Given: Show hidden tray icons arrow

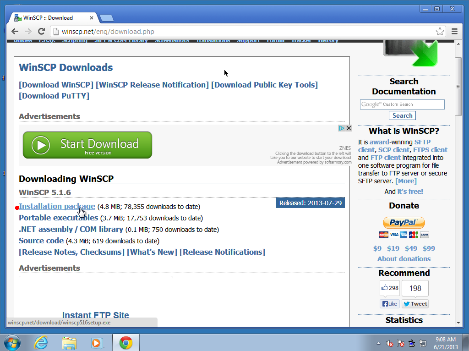Looking at the screenshot, I should click(x=378, y=343).
